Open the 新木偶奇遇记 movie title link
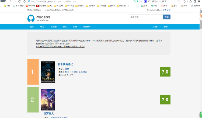The width and height of the screenshot is (202, 118). [x=65, y=64]
